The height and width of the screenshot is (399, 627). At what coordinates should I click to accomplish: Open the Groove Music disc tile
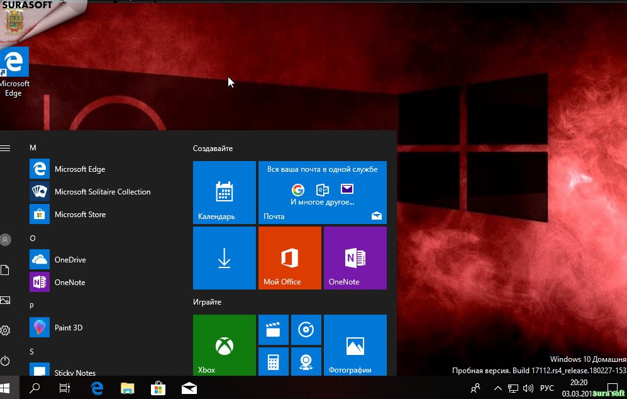pyautogui.click(x=306, y=330)
